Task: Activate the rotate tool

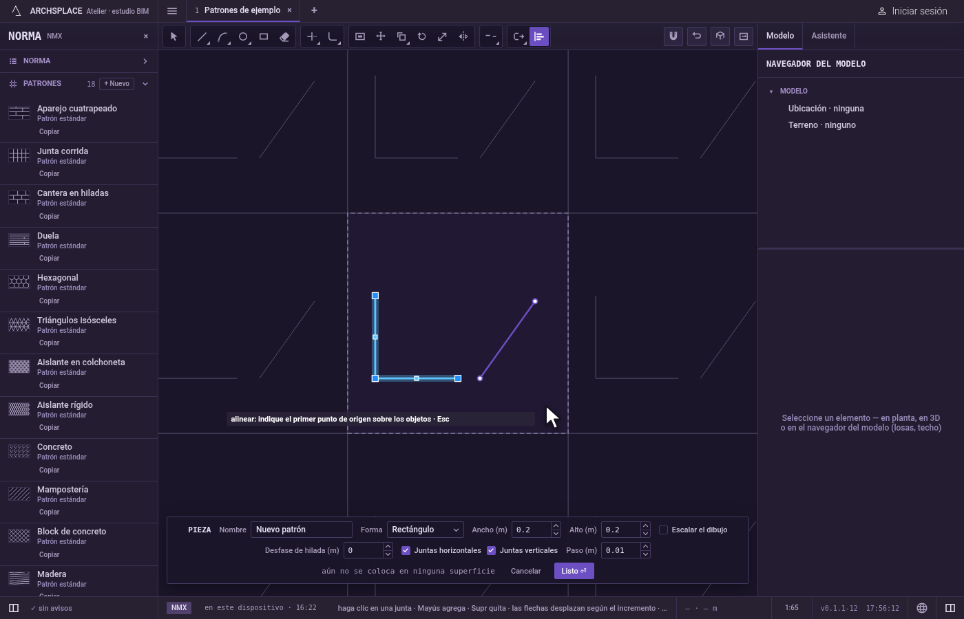Action: point(422,36)
